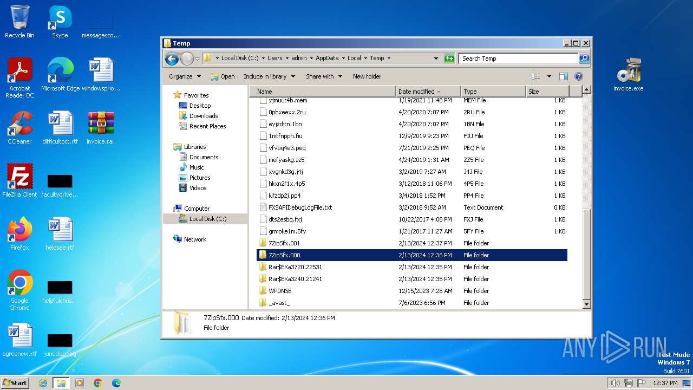Viewport: 693px width, 390px height.
Task: Select Downloads in navigation pane
Action: pos(203,116)
